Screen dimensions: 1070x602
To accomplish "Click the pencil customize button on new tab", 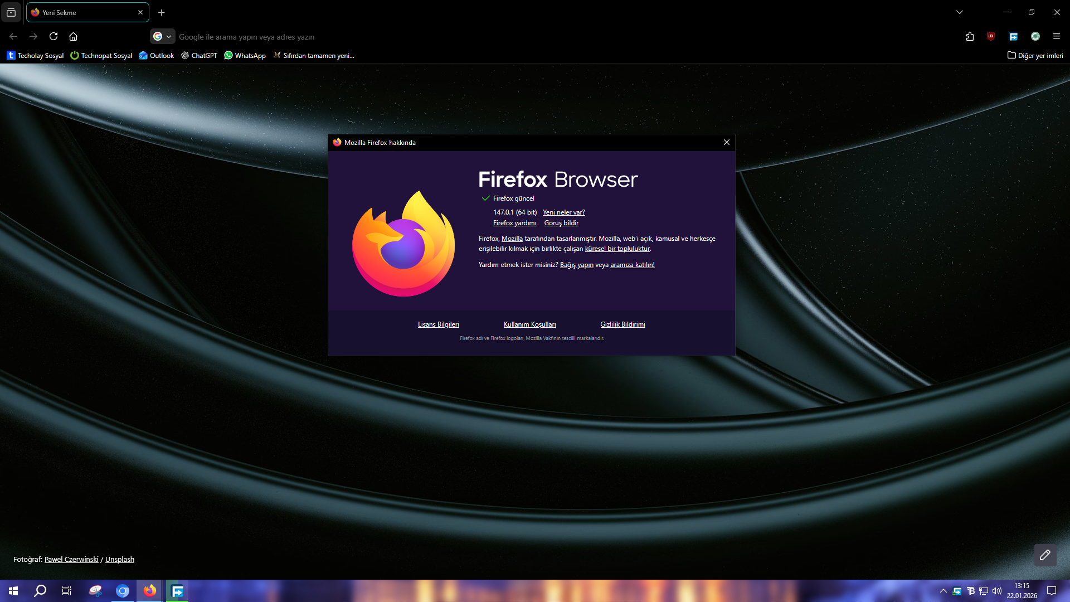I will click(x=1045, y=555).
